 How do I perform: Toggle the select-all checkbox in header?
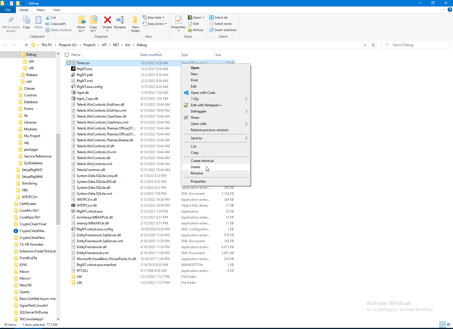coord(67,55)
